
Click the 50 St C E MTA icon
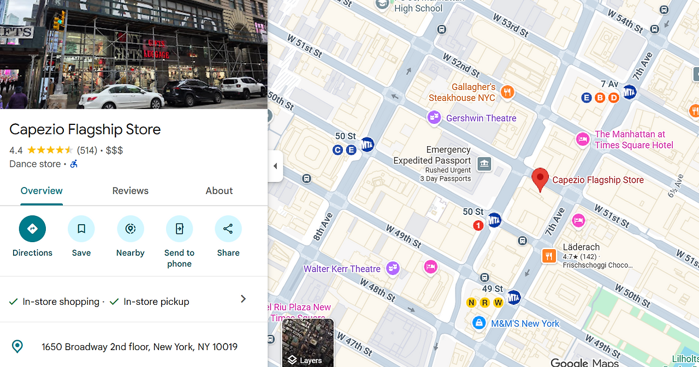[x=368, y=144]
